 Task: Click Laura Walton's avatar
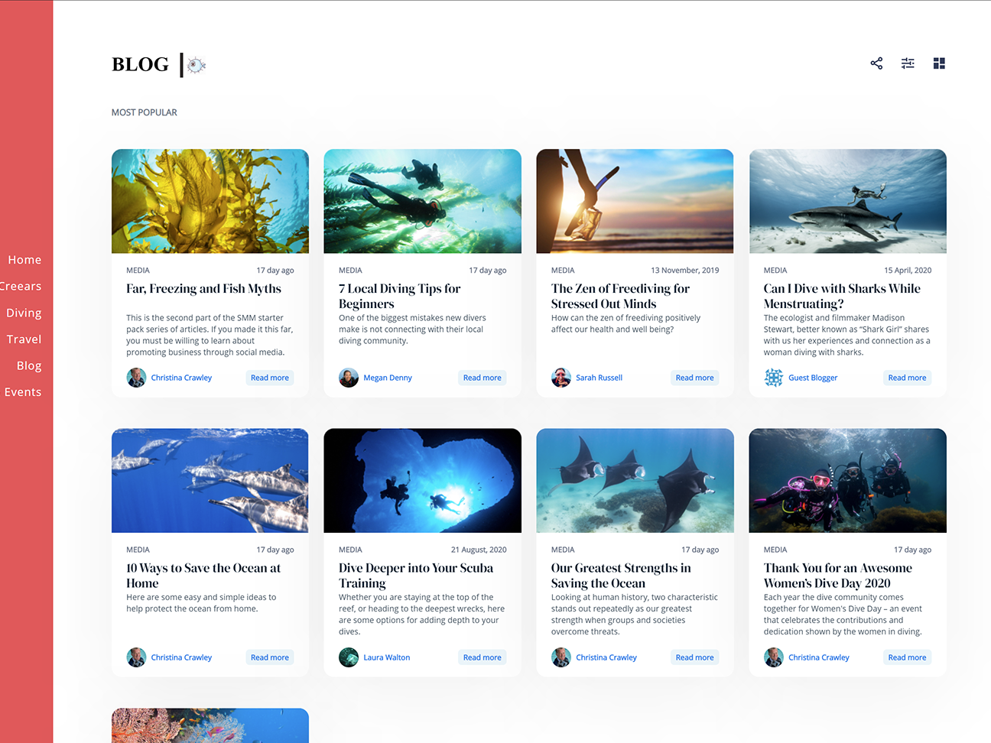pos(349,657)
